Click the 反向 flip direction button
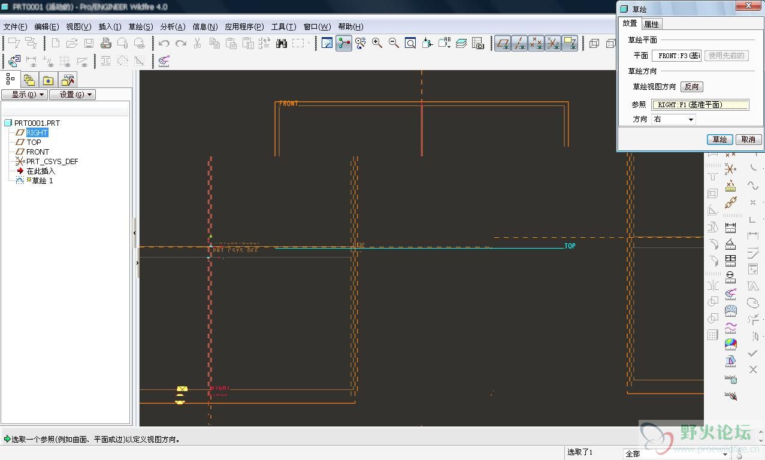 (692, 87)
